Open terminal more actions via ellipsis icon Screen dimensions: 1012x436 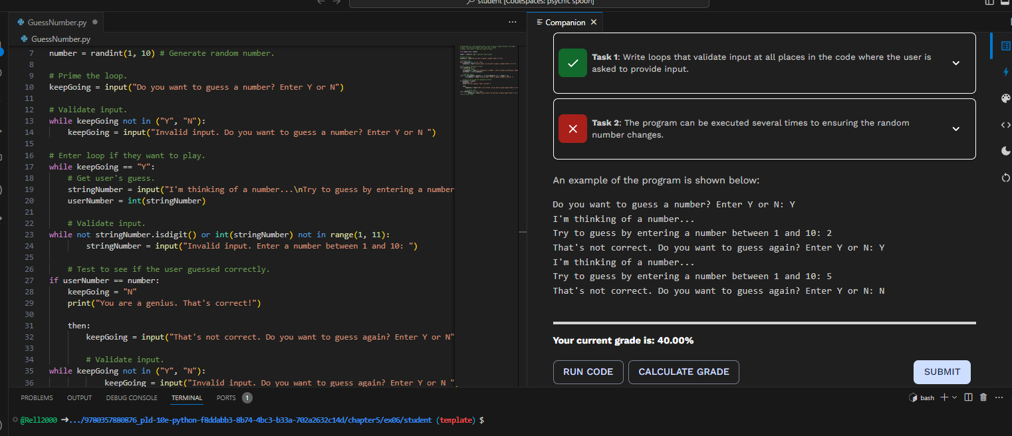coord(999,397)
